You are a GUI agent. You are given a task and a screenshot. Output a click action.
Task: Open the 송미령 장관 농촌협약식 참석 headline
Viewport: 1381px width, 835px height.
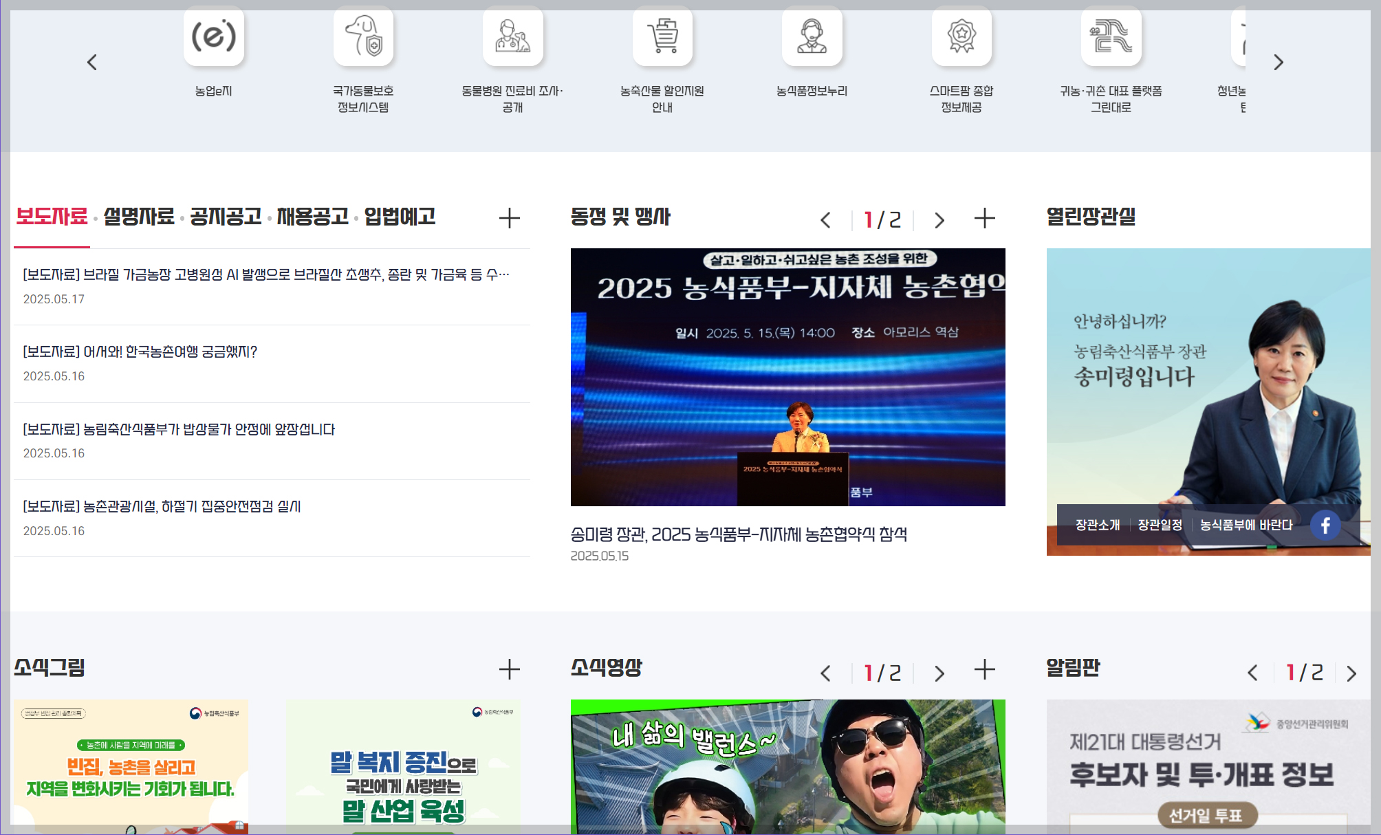coord(739,534)
